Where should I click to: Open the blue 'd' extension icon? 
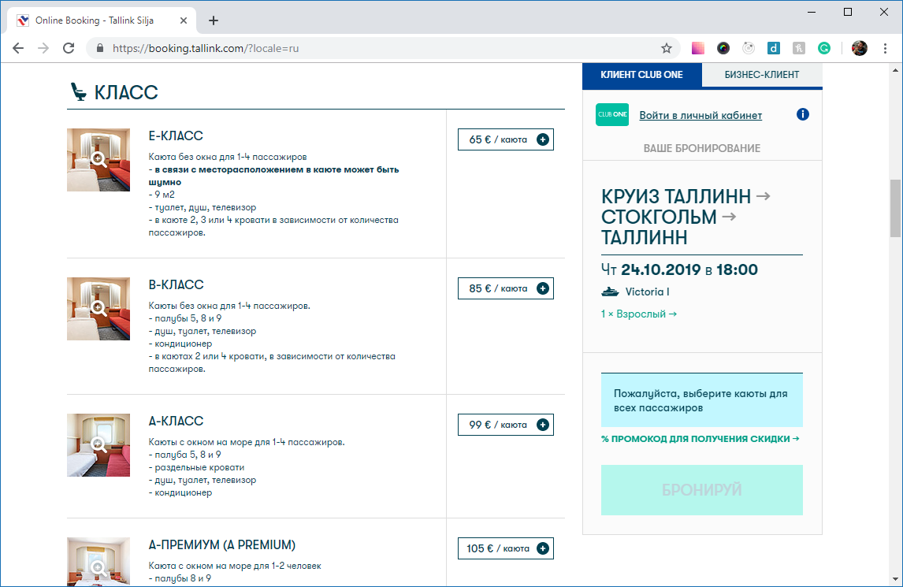tap(774, 48)
